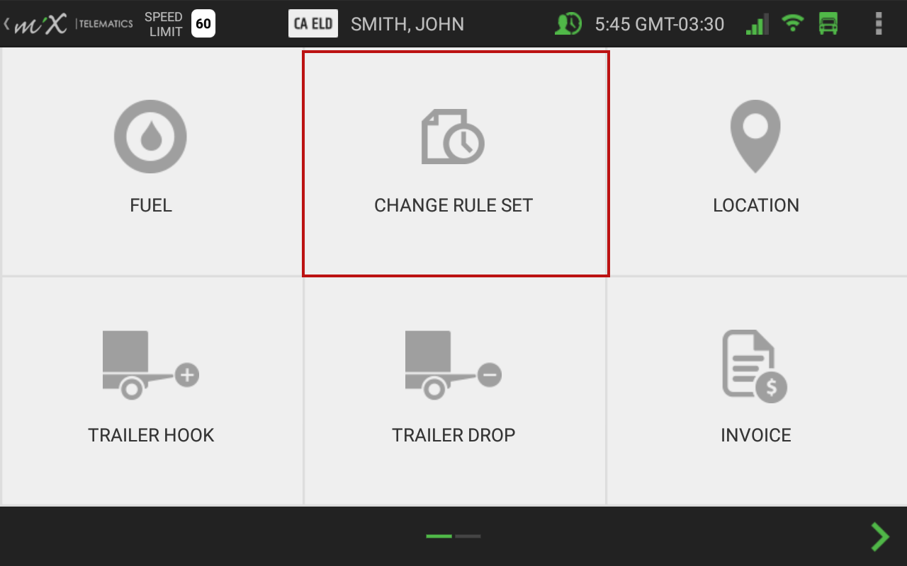Tap the back chevron beside MiX logo
The image size is (907, 566).
[x=6, y=24]
